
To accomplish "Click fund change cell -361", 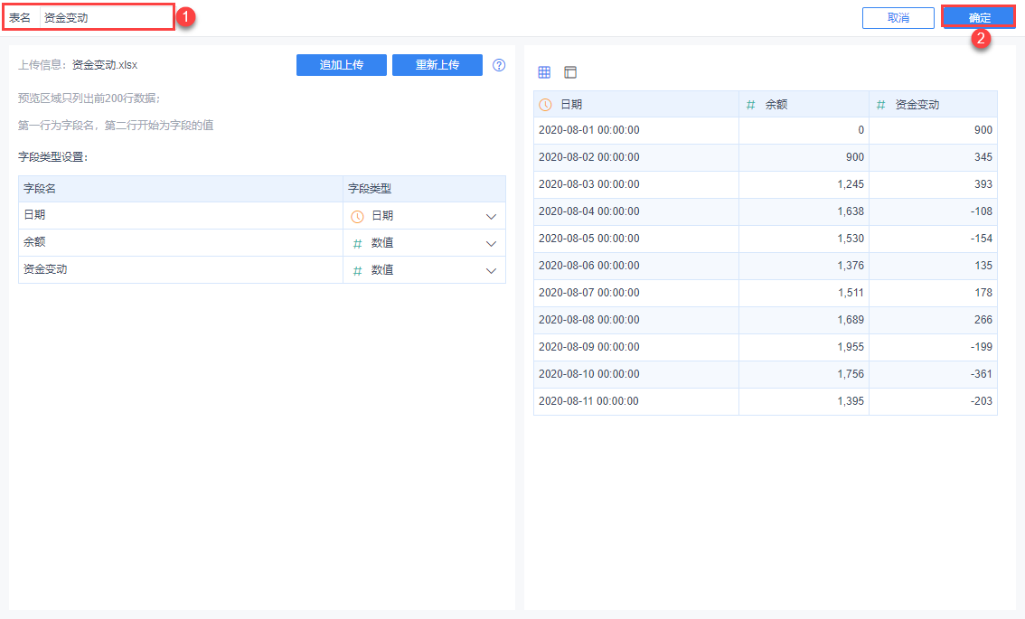I will [934, 374].
